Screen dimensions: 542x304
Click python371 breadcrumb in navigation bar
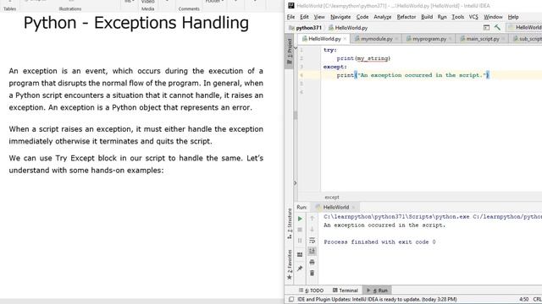tap(306, 28)
